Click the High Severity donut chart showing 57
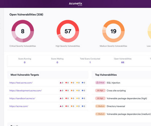The image size is (151, 126). [x=68, y=31]
